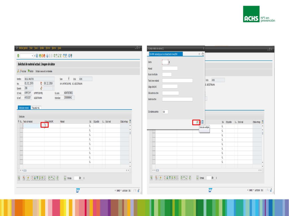Click Last page icon in top toolbar
Screen dimensions: 289x216
point(61,56)
